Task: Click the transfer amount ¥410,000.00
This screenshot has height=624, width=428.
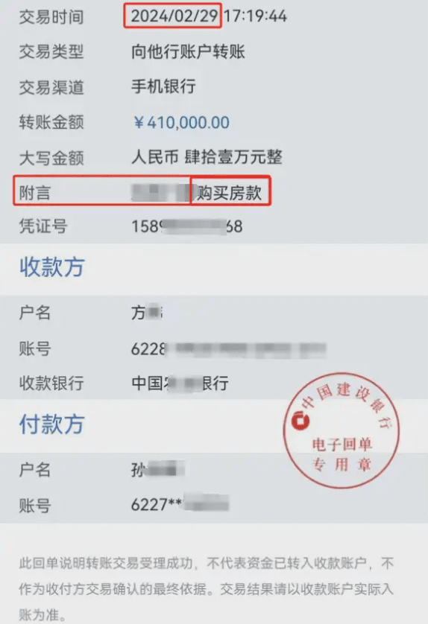Action: pyautogui.click(x=181, y=123)
